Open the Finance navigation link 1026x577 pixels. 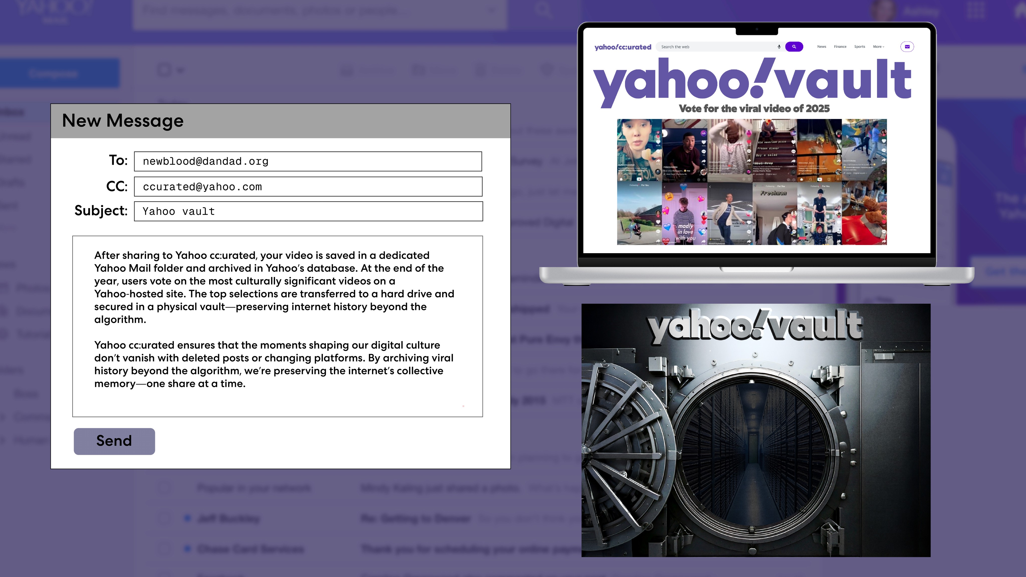coord(840,47)
